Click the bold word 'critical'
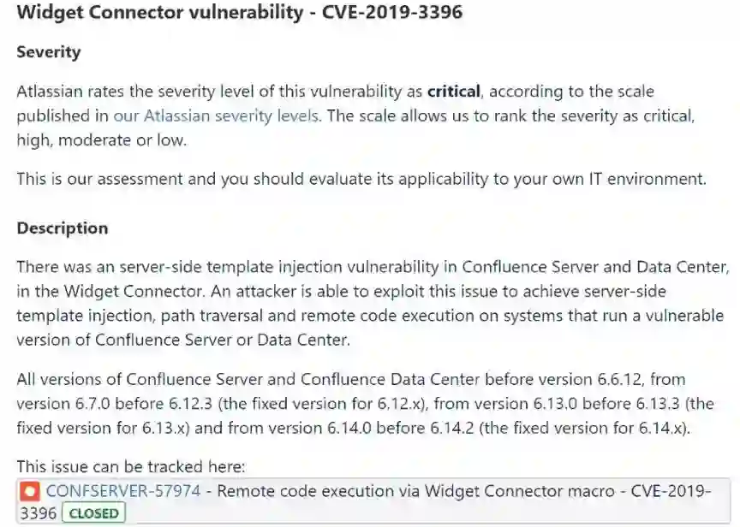740x527 pixels. [x=454, y=91]
